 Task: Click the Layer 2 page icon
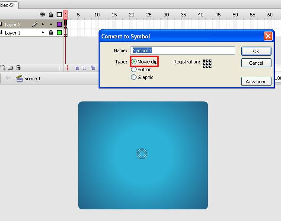tap(1, 24)
